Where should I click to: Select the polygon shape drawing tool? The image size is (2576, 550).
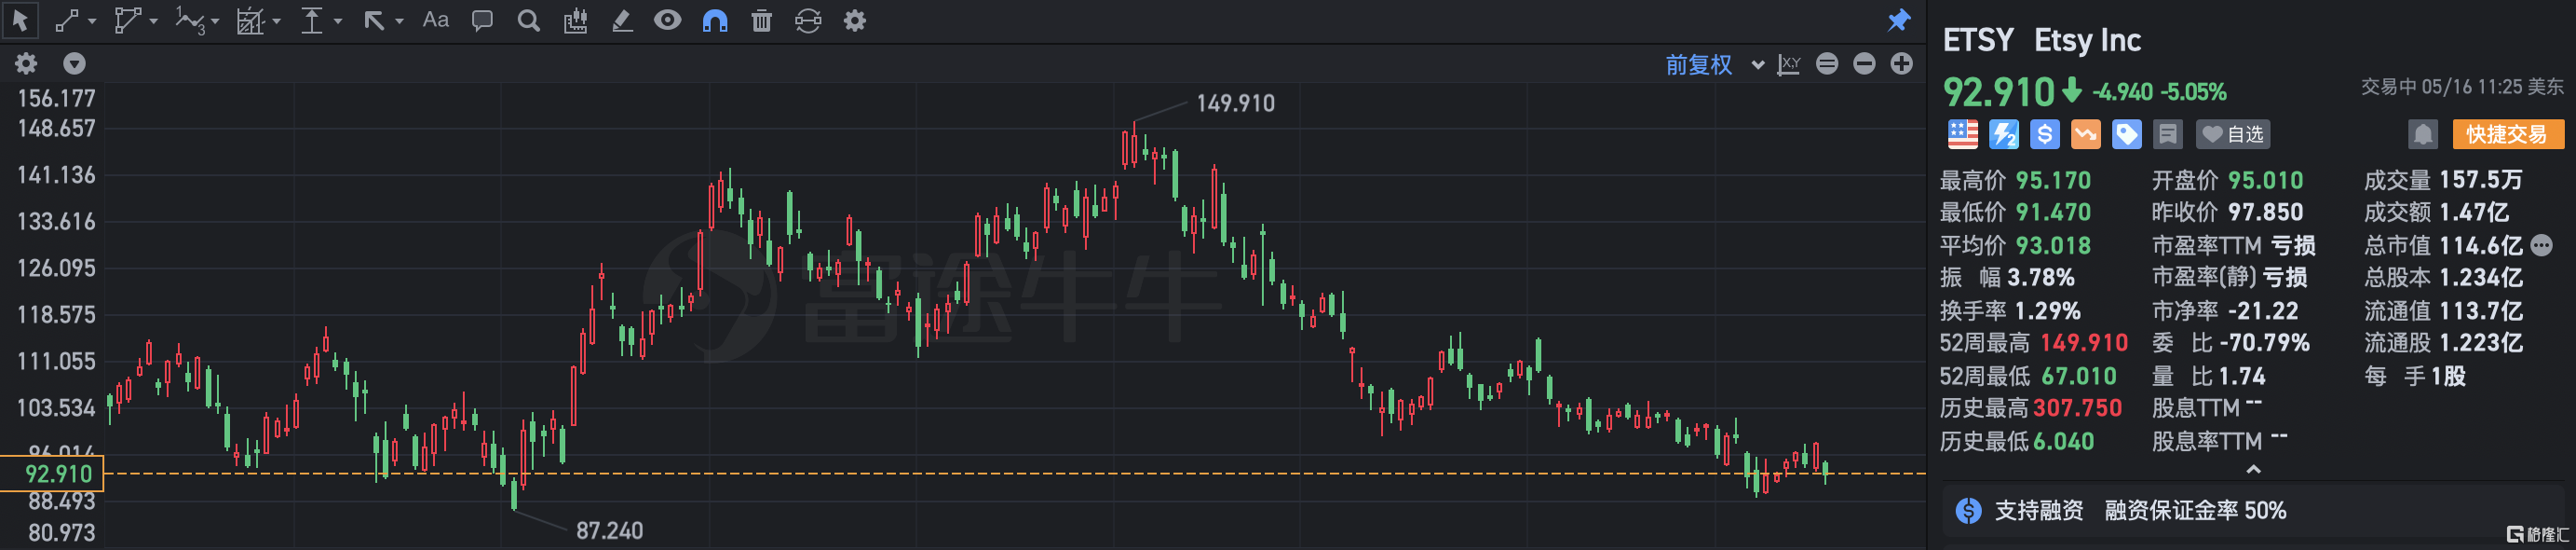tap(127, 20)
